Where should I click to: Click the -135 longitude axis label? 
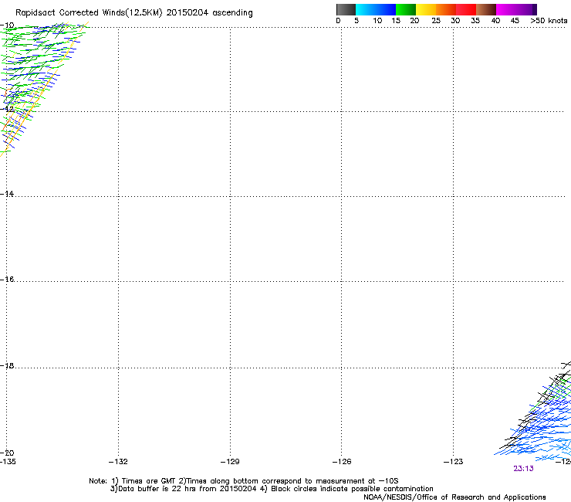click(8, 462)
